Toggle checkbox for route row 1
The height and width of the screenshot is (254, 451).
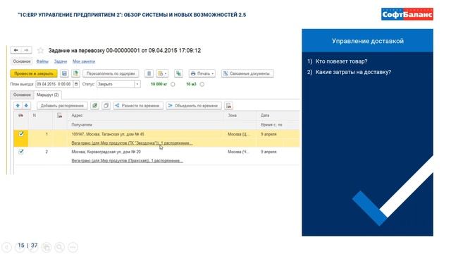[21, 133]
